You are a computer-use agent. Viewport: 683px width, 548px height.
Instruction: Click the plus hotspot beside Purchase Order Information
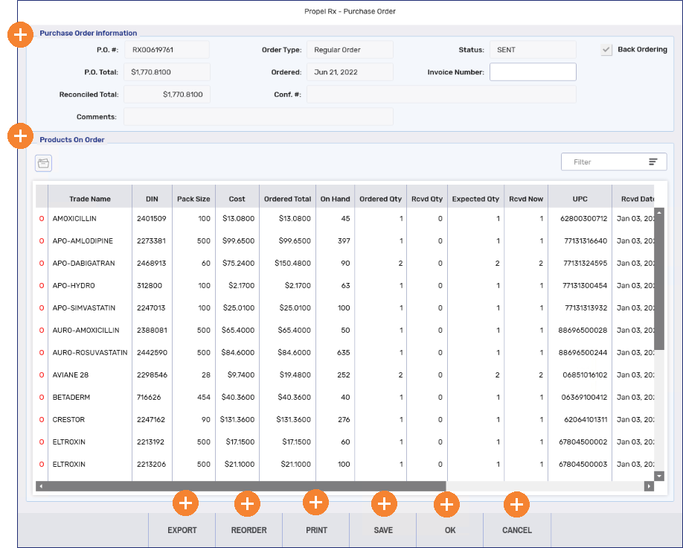coord(20,35)
